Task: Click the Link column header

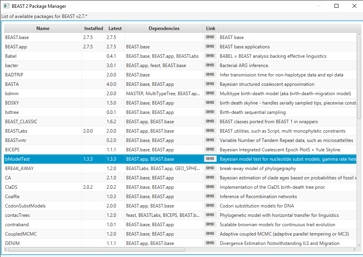Action: click(x=210, y=28)
